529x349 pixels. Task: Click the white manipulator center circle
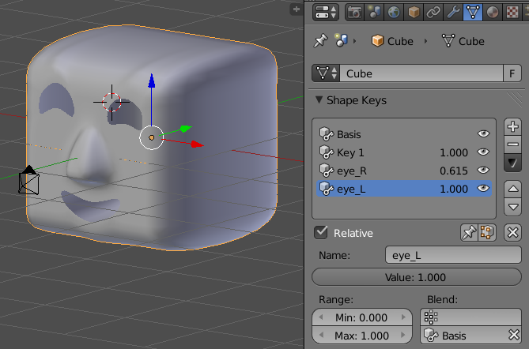[x=152, y=137]
